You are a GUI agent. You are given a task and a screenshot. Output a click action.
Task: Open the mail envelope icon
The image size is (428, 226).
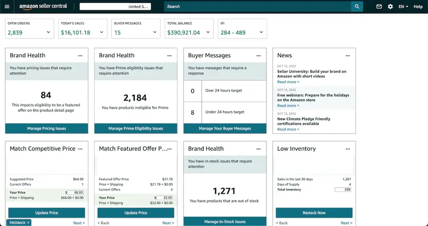coord(379,7)
